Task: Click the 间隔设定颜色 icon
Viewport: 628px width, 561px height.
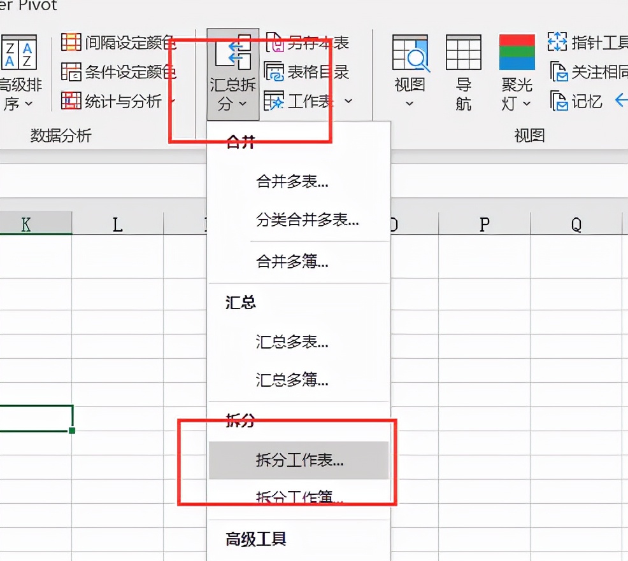Action: point(71,42)
